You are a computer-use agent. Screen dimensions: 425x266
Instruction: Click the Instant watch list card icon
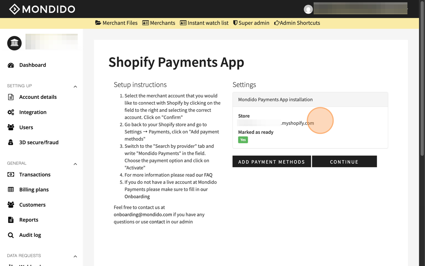pyautogui.click(x=183, y=23)
